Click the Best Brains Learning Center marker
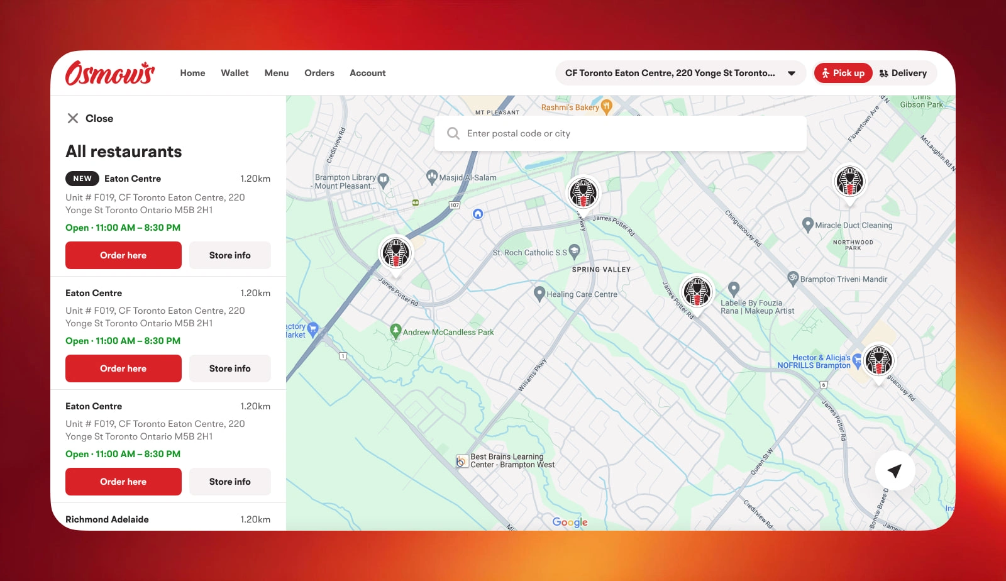Viewport: 1006px width, 581px height. [462, 462]
